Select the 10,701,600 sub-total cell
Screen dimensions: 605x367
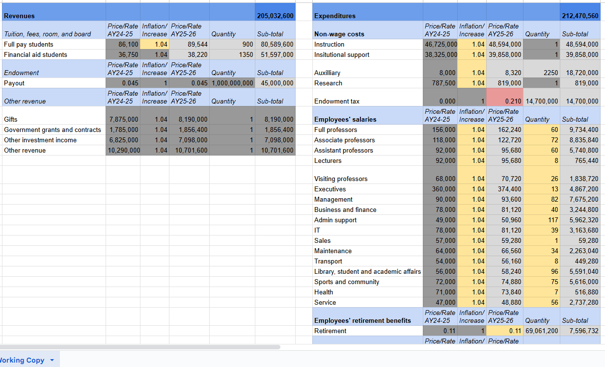point(275,150)
